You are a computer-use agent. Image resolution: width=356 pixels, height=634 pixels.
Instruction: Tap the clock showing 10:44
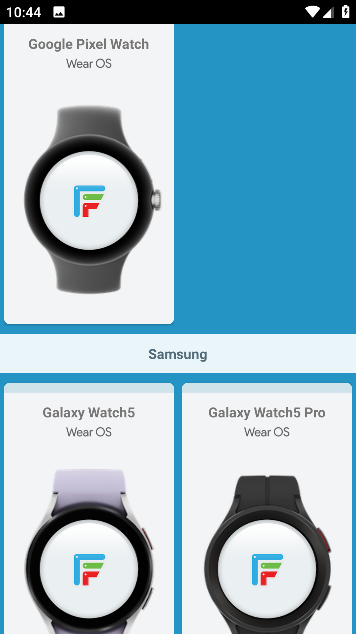click(24, 12)
